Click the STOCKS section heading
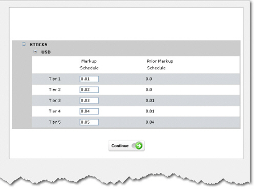The width and height of the screenshot is (254, 190). tap(38, 45)
